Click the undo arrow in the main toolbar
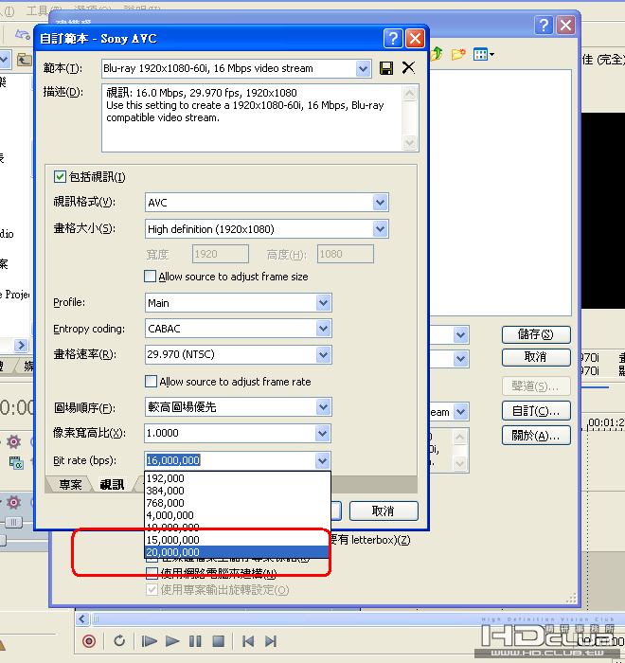Viewport: 625px width, 663px height. tap(22, 35)
